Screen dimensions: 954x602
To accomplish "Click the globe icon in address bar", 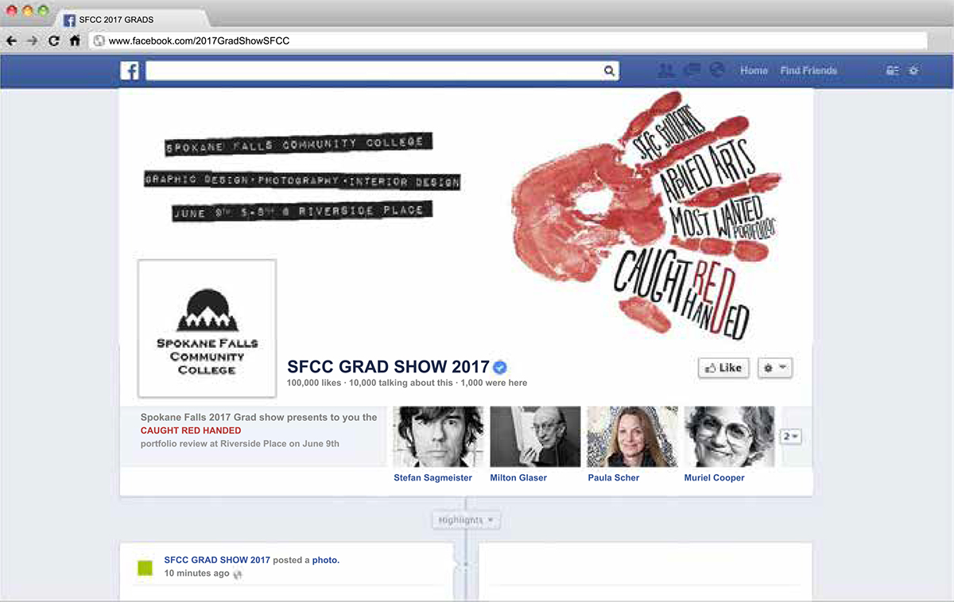I will coord(99,41).
